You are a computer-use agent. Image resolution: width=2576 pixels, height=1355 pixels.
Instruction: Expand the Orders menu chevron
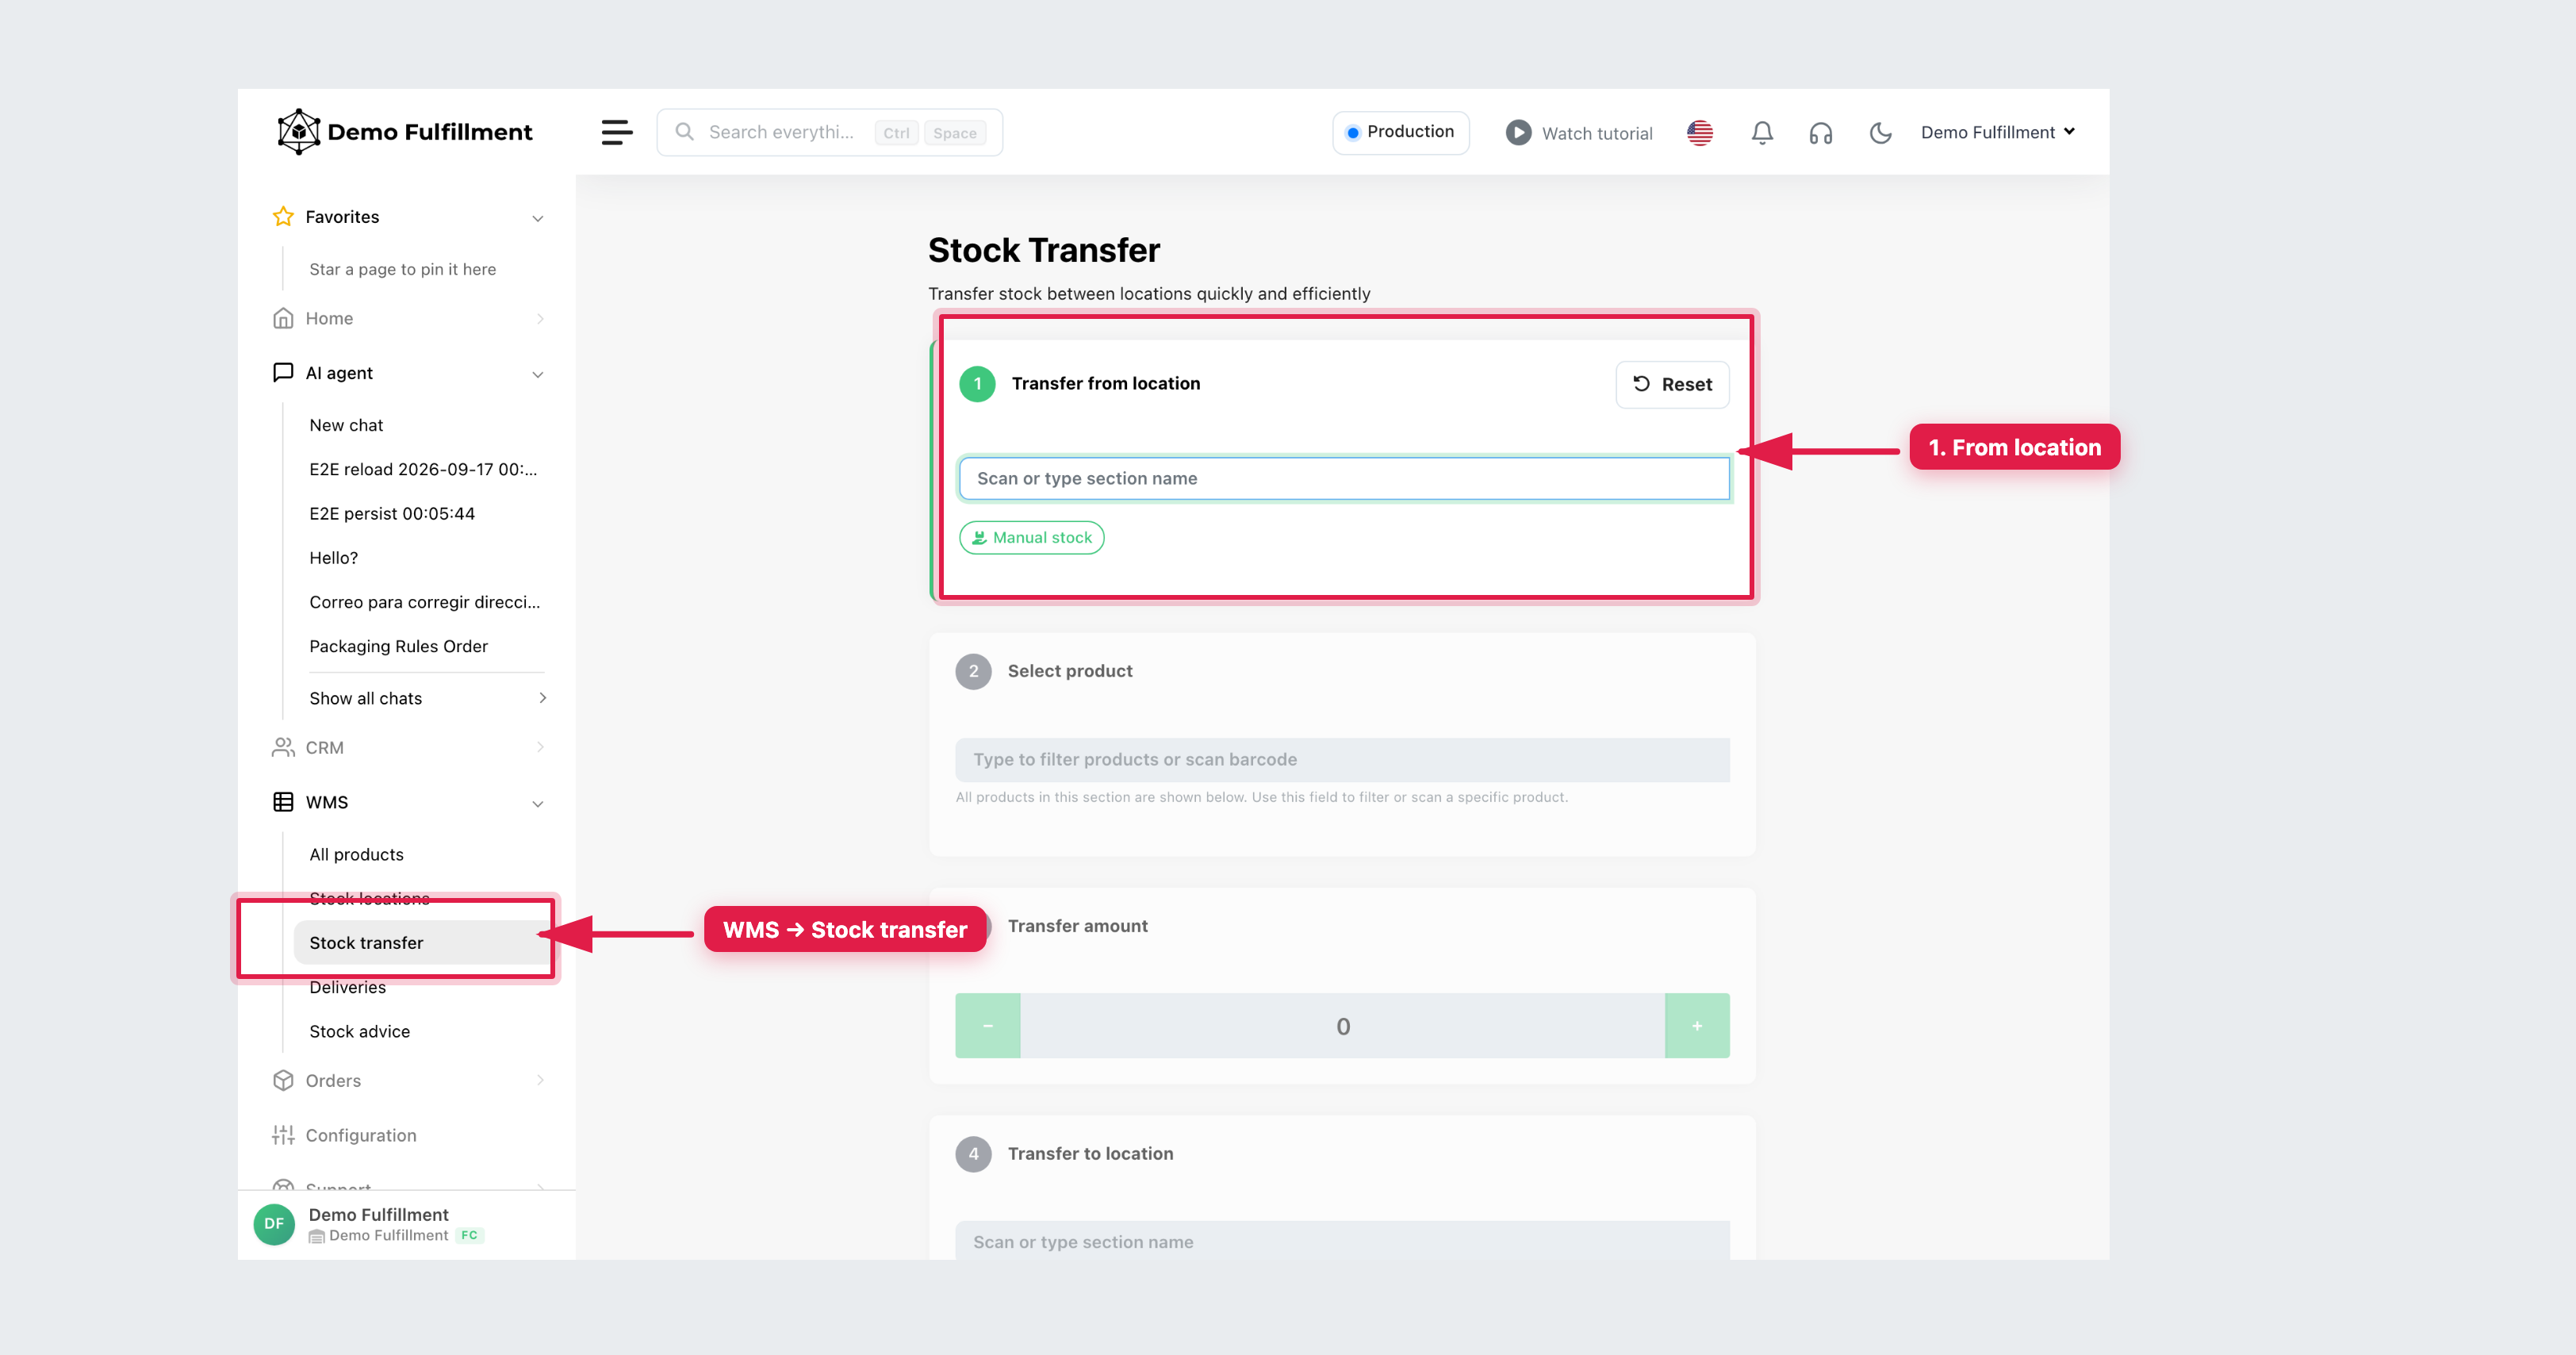point(540,1080)
